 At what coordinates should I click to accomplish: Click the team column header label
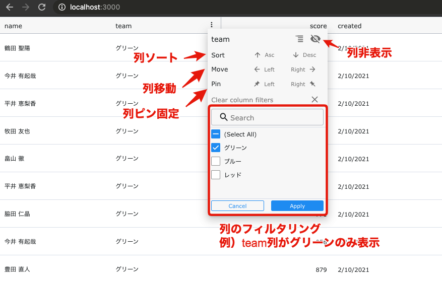[123, 26]
